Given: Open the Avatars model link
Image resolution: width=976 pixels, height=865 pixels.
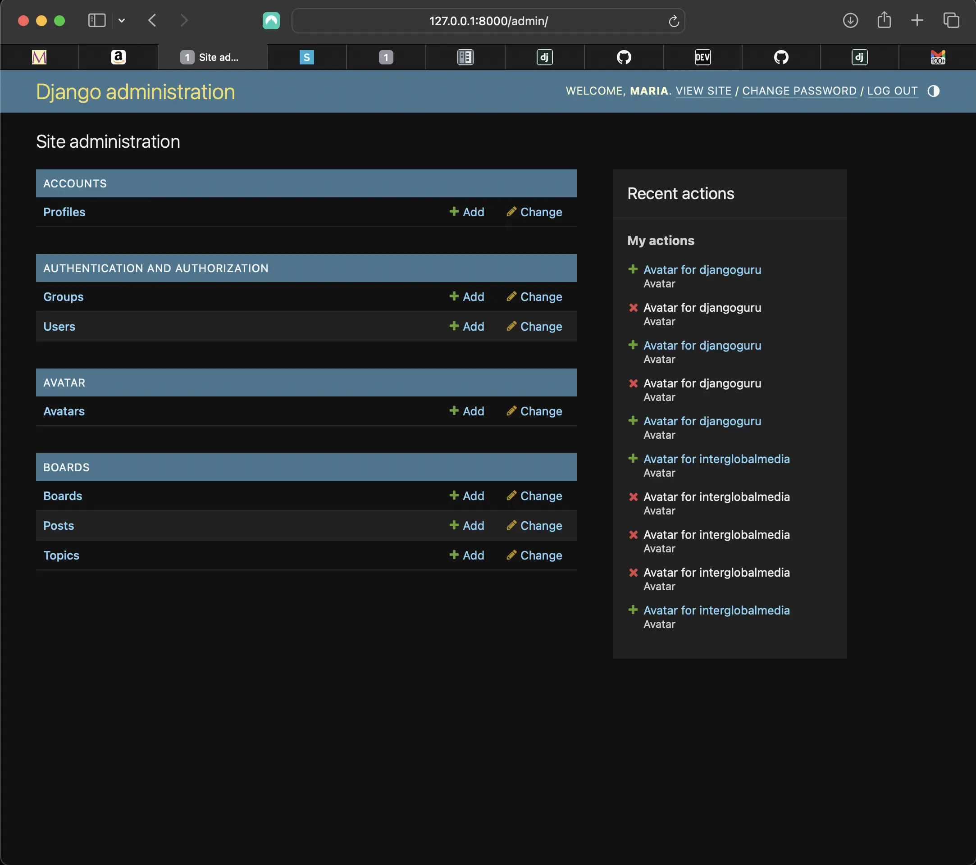Looking at the screenshot, I should [x=64, y=411].
